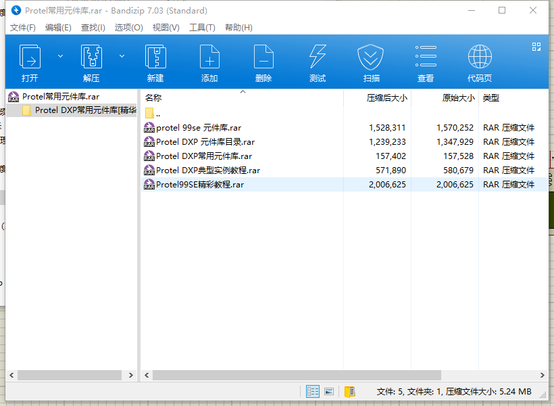Click the tree pane horizontal scrollbar thumb

(70, 375)
